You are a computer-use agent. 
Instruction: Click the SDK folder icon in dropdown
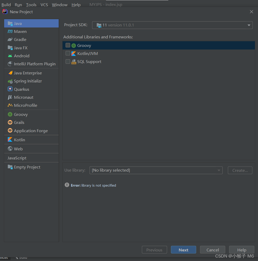coord(99,25)
